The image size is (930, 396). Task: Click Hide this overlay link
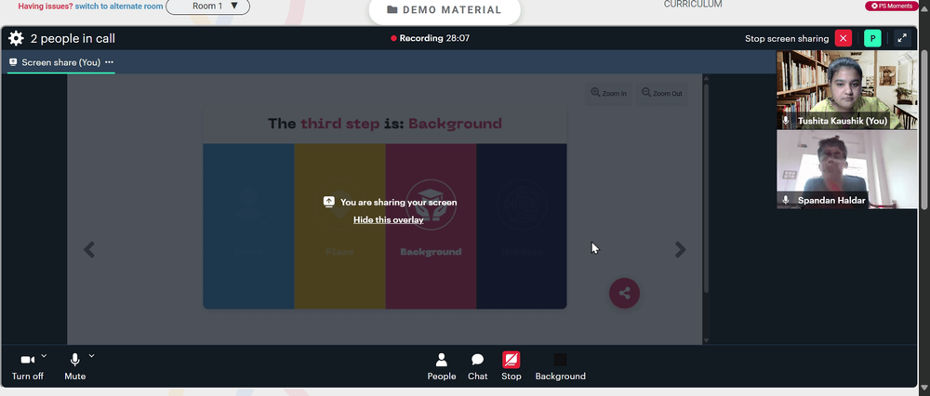click(x=389, y=220)
